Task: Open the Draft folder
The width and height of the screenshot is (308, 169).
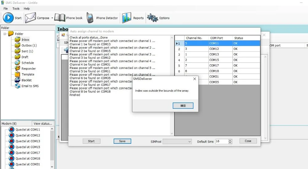Action: coord(25,57)
